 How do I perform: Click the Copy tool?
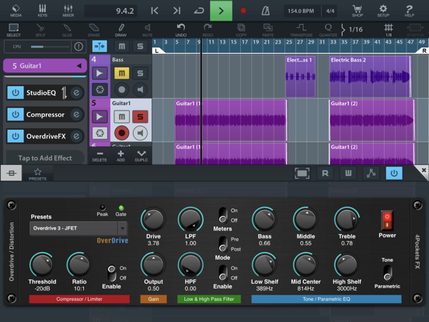(241, 30)
